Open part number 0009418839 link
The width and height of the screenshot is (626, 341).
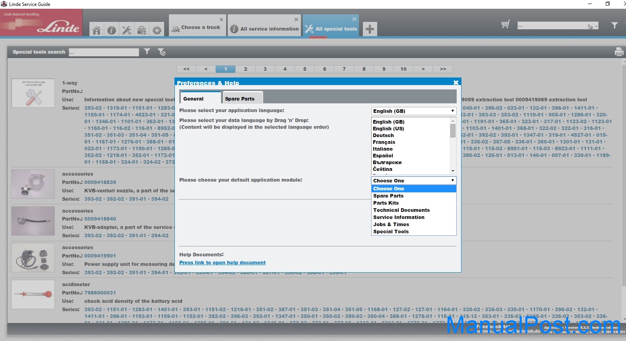[100, 182]
